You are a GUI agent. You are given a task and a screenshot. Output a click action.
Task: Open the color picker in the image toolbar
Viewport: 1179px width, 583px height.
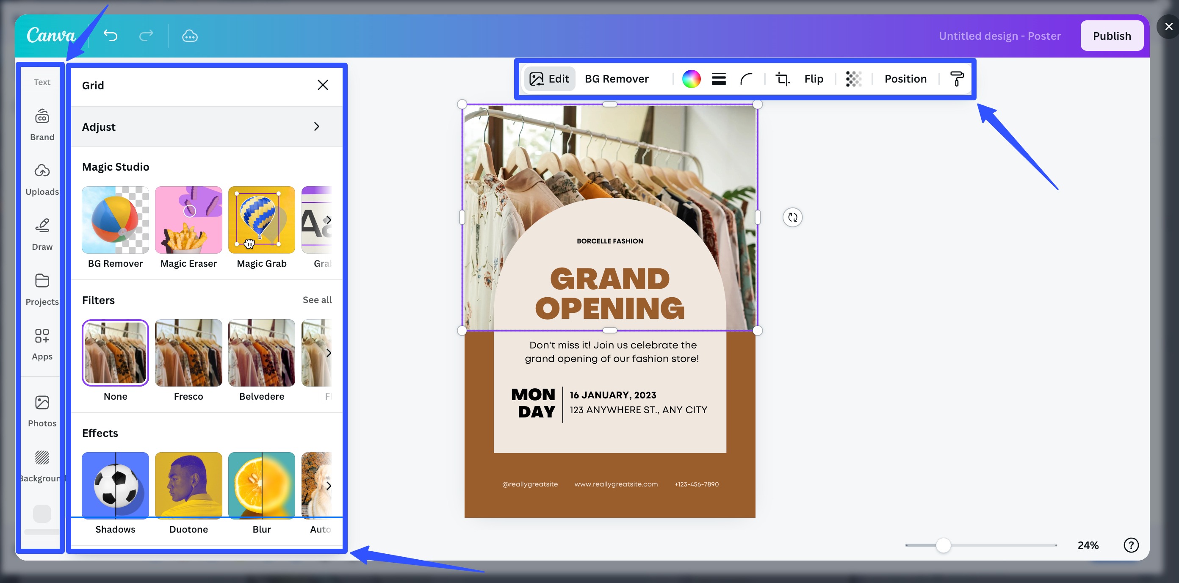(x=692, y=79)
